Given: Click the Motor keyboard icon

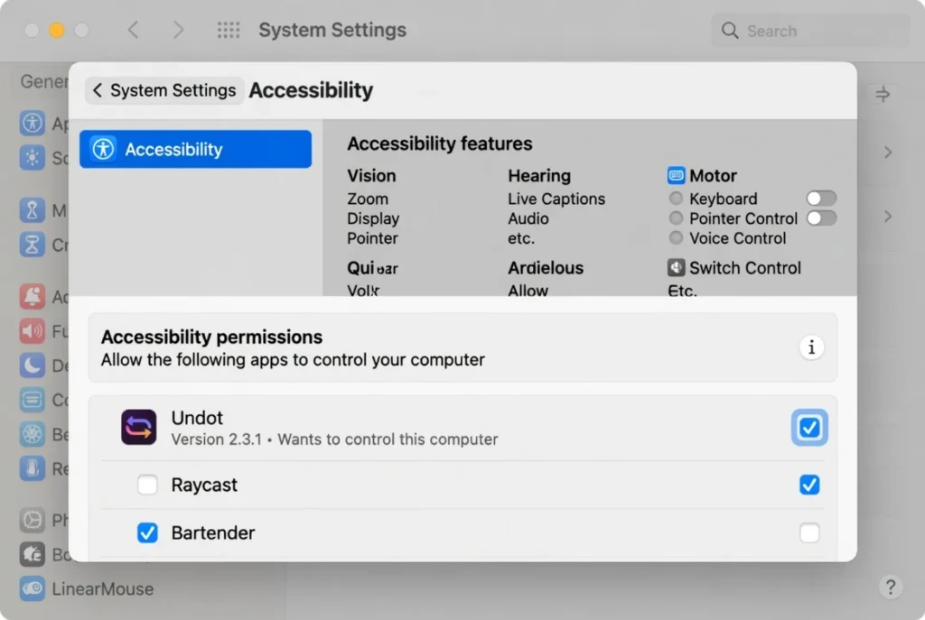Looking at the screenshot, I should coord(676,176).
